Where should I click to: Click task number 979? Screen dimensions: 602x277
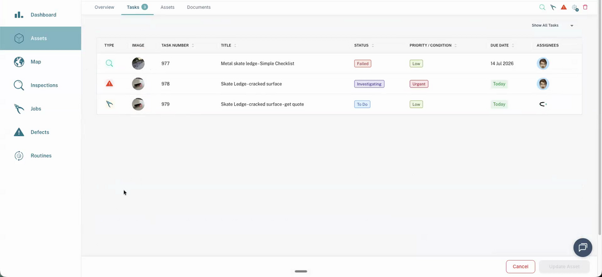(165, 104)
